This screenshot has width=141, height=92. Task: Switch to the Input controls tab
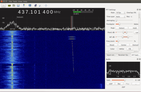pyautogui.click(x=111, y=55)
